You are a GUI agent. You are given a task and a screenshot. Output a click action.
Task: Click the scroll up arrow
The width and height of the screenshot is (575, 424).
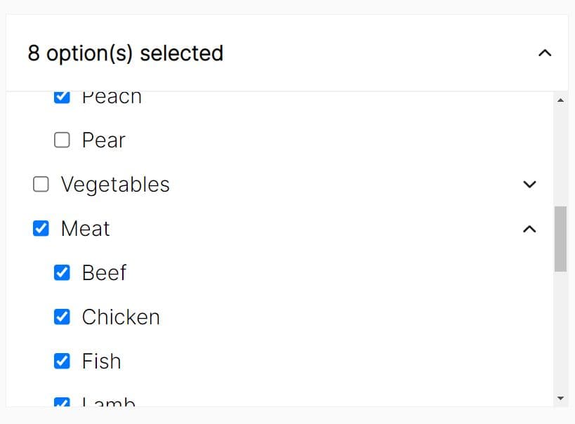[560, 100]
